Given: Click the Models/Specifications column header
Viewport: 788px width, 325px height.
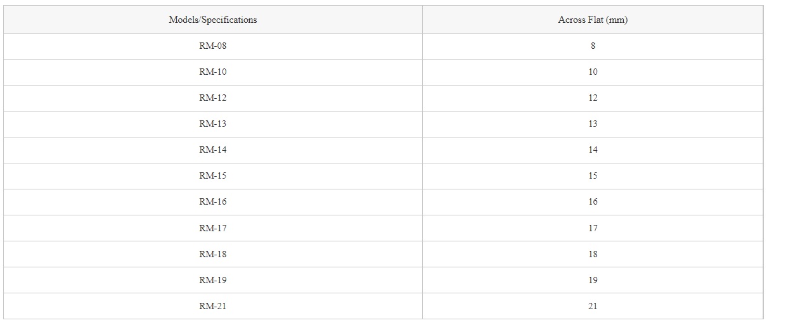Looking at the screenshot, I should (x=213, y=20).
